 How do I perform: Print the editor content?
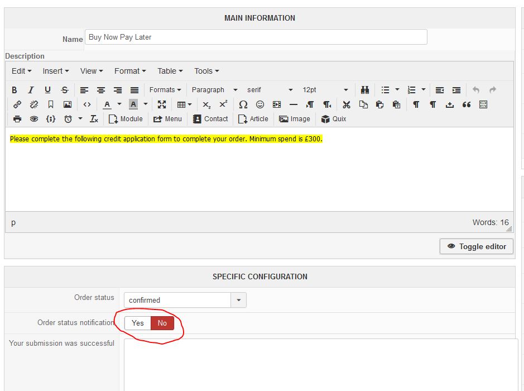(17, 119)
